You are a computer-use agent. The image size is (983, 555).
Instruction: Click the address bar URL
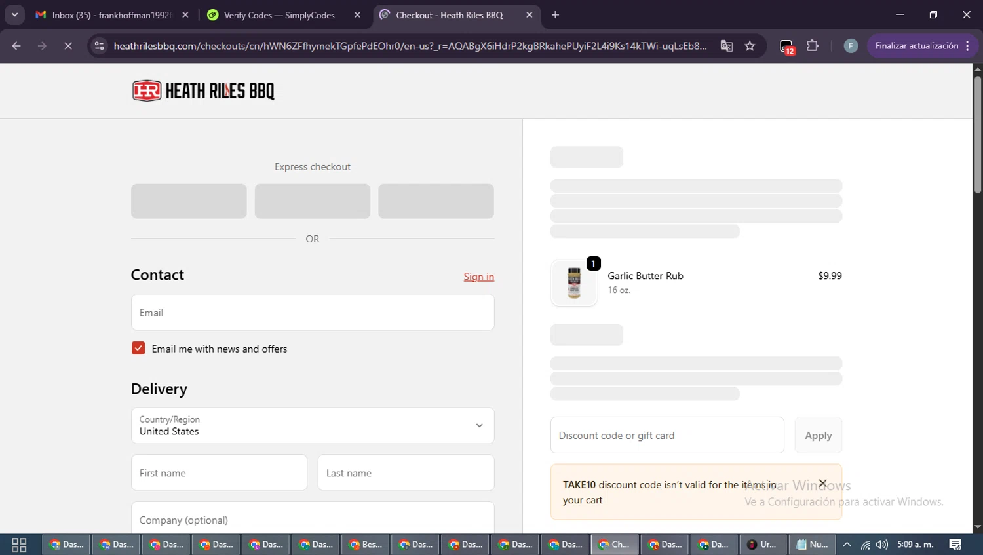coord(410,46)
